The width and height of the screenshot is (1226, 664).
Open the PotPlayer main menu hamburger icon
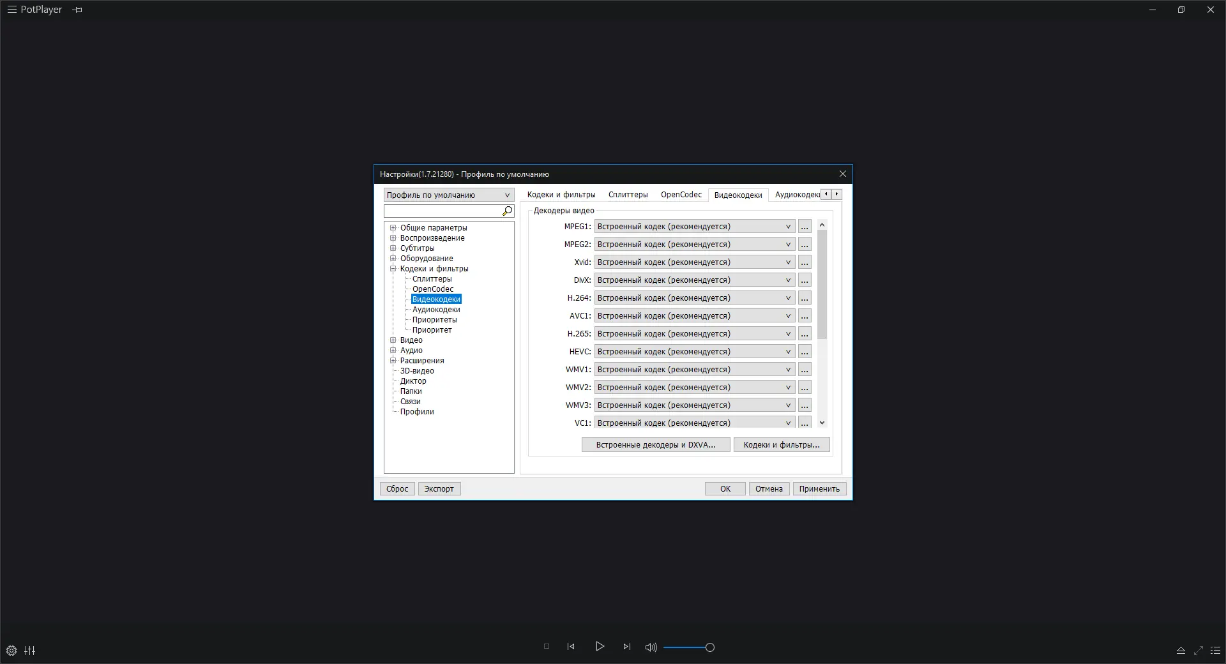[x=11, y=10]
